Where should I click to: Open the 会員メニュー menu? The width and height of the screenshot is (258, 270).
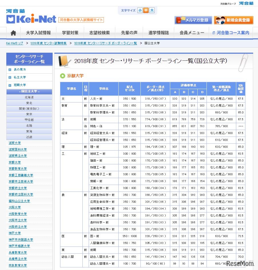pos(191,33)
